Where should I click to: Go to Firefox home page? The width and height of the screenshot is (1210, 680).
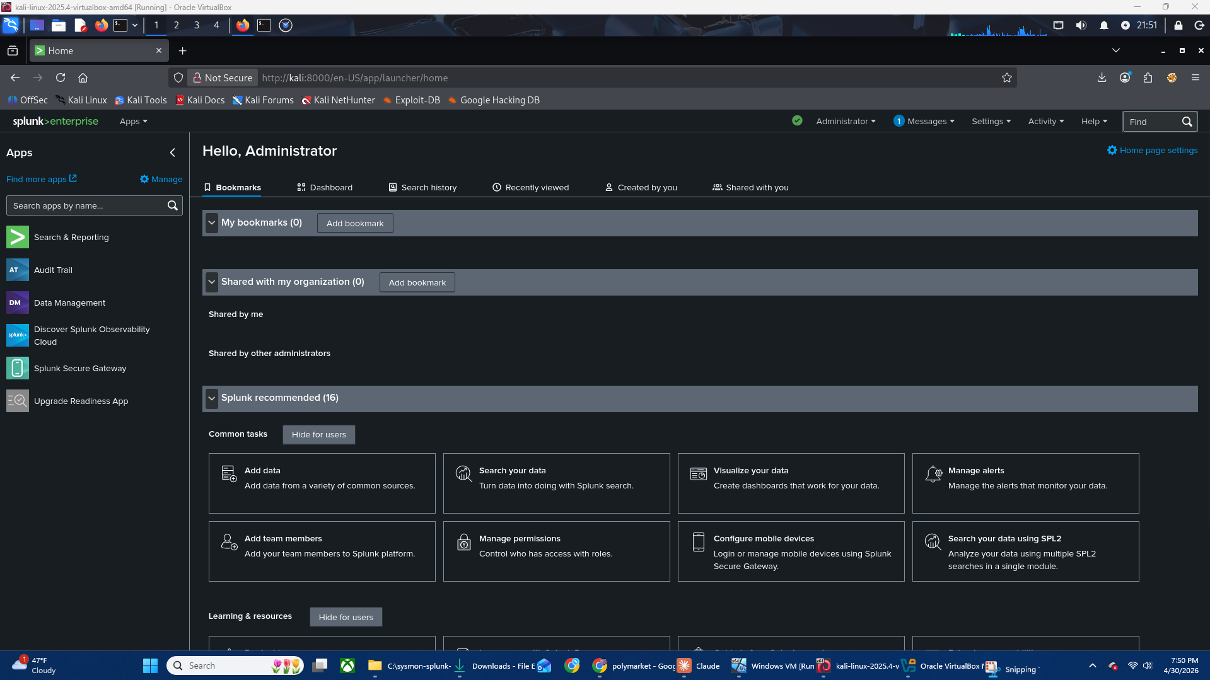83,78
